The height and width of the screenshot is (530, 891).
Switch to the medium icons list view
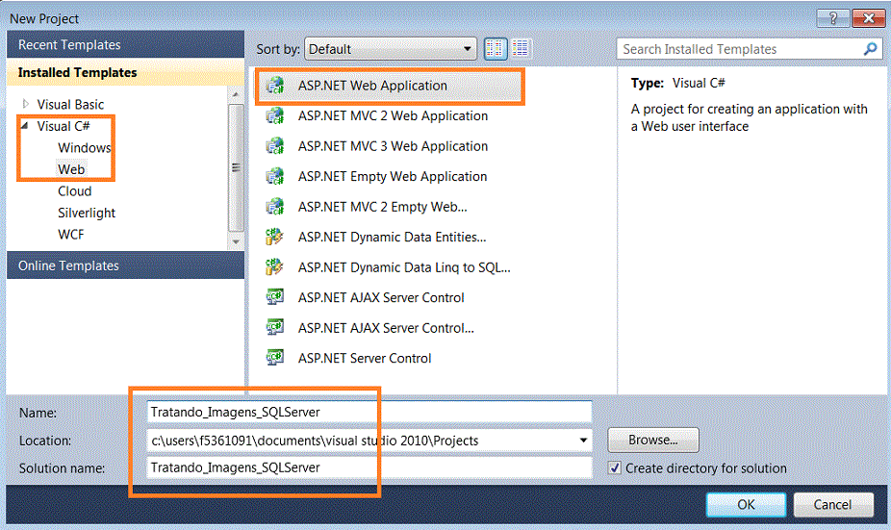[x=521, y=49]
